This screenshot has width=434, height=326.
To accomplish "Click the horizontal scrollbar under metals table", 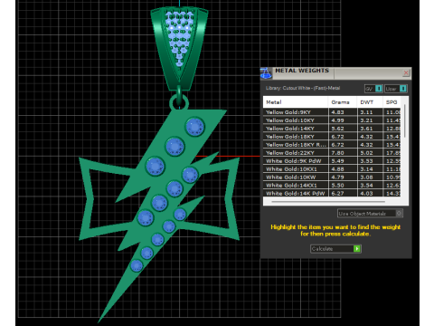I will (328, 201).
